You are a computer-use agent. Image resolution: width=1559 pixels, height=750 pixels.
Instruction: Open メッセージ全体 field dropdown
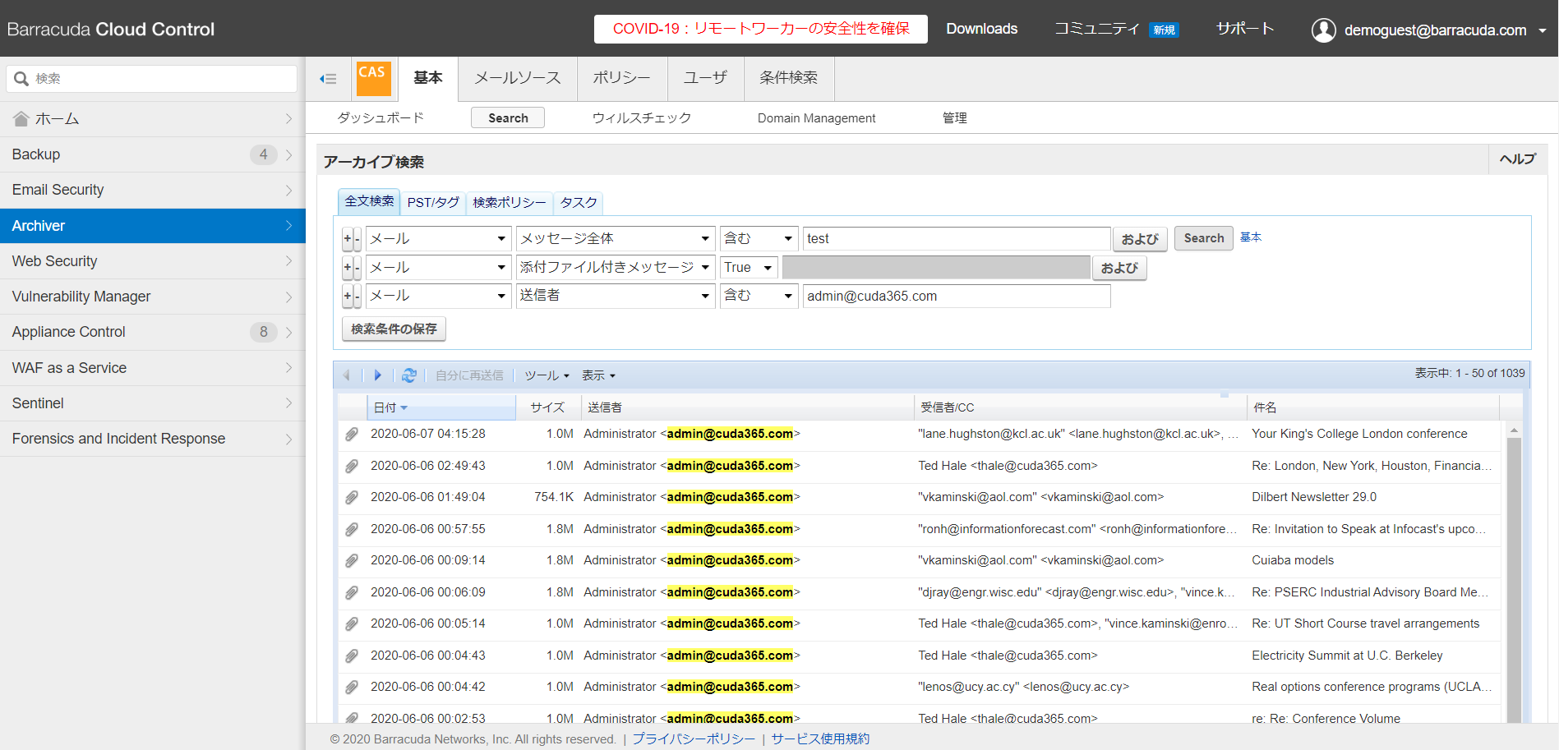(x=615, y=238)
